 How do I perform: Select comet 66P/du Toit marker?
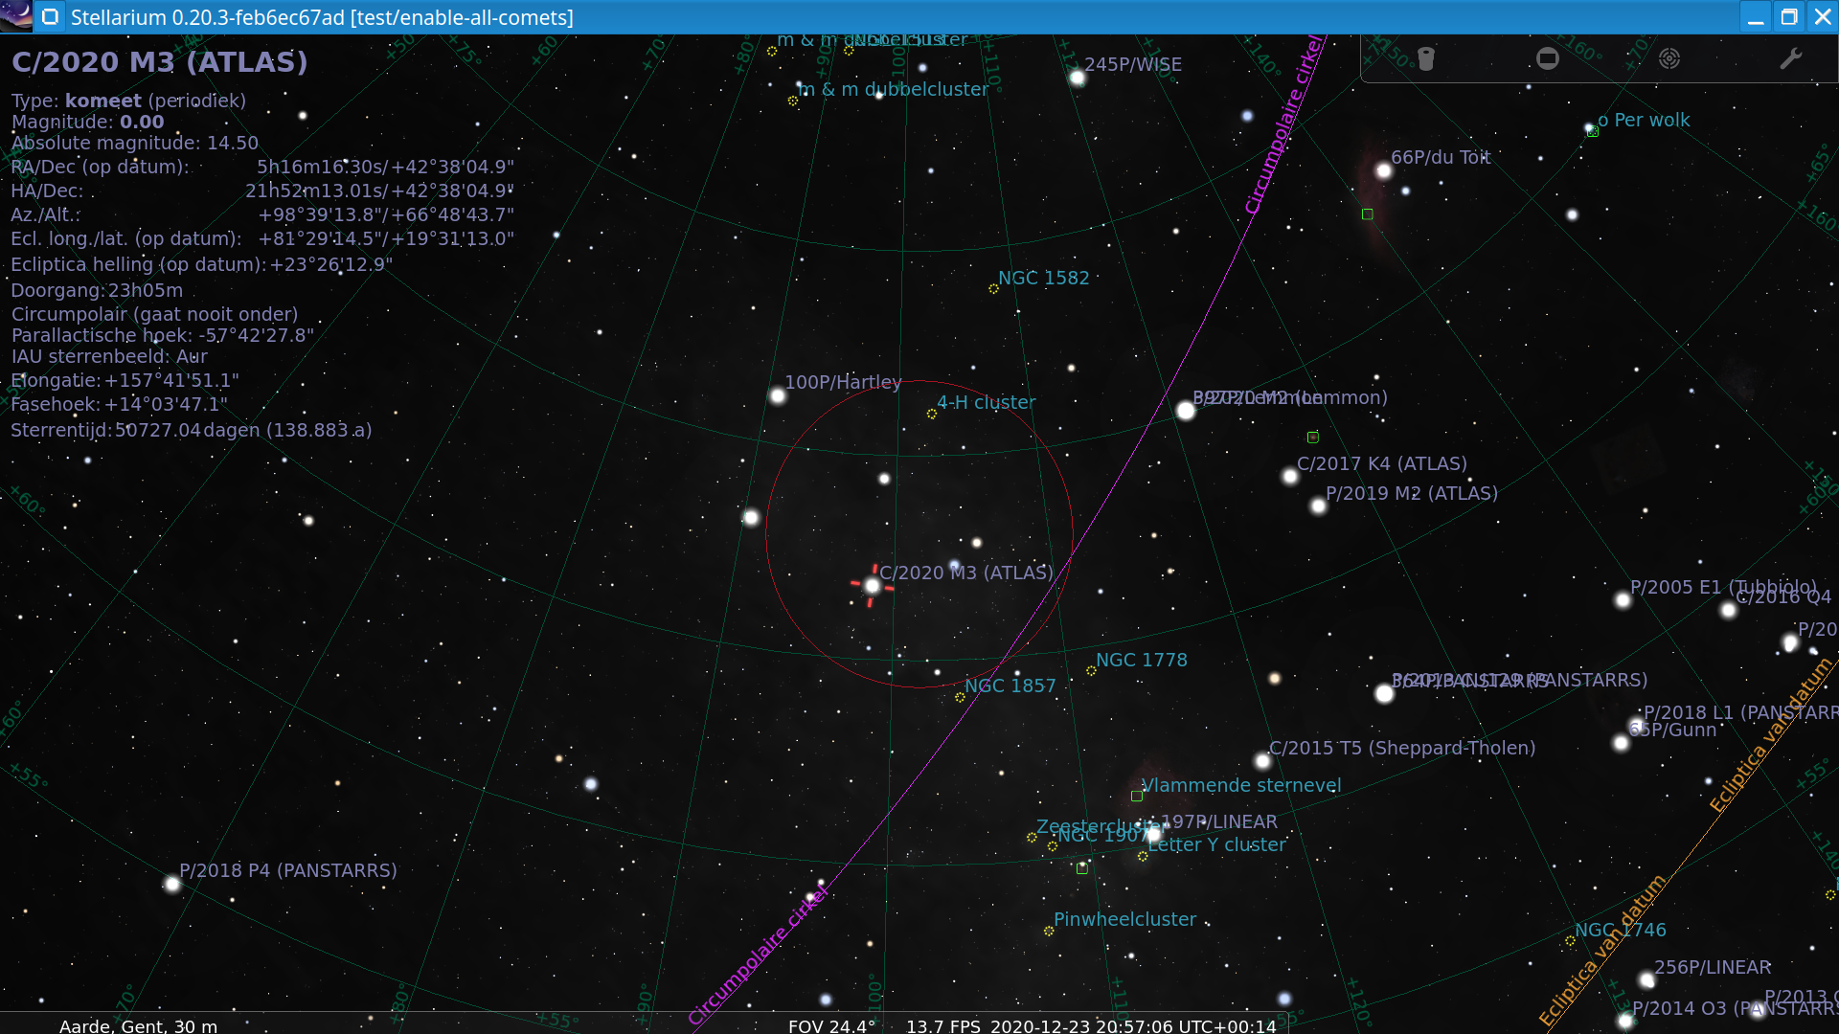[x=1383, y=171]
